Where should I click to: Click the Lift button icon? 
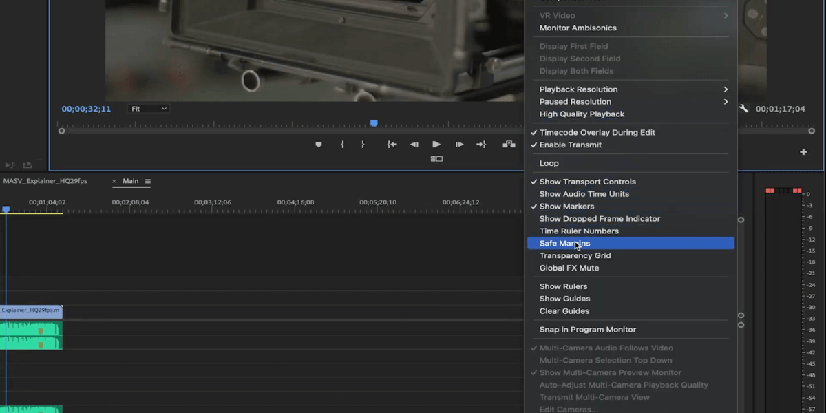pyautogui.click(x=509, y=145)
